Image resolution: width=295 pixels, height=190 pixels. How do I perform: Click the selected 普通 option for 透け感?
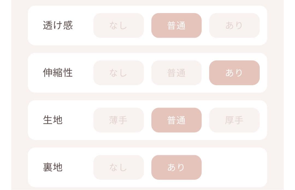pos(176,25)
